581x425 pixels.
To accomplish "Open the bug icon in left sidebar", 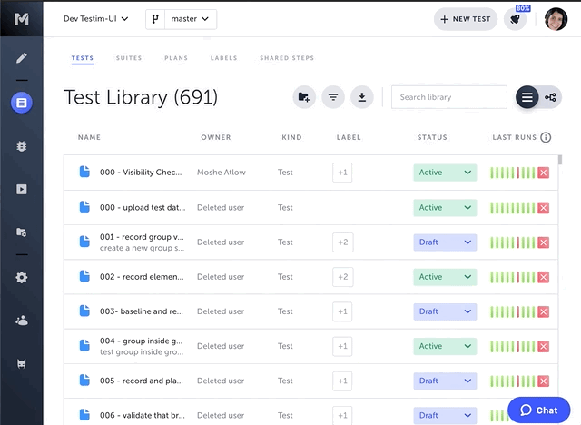I will pyautogui.click(x=22, y=145).
